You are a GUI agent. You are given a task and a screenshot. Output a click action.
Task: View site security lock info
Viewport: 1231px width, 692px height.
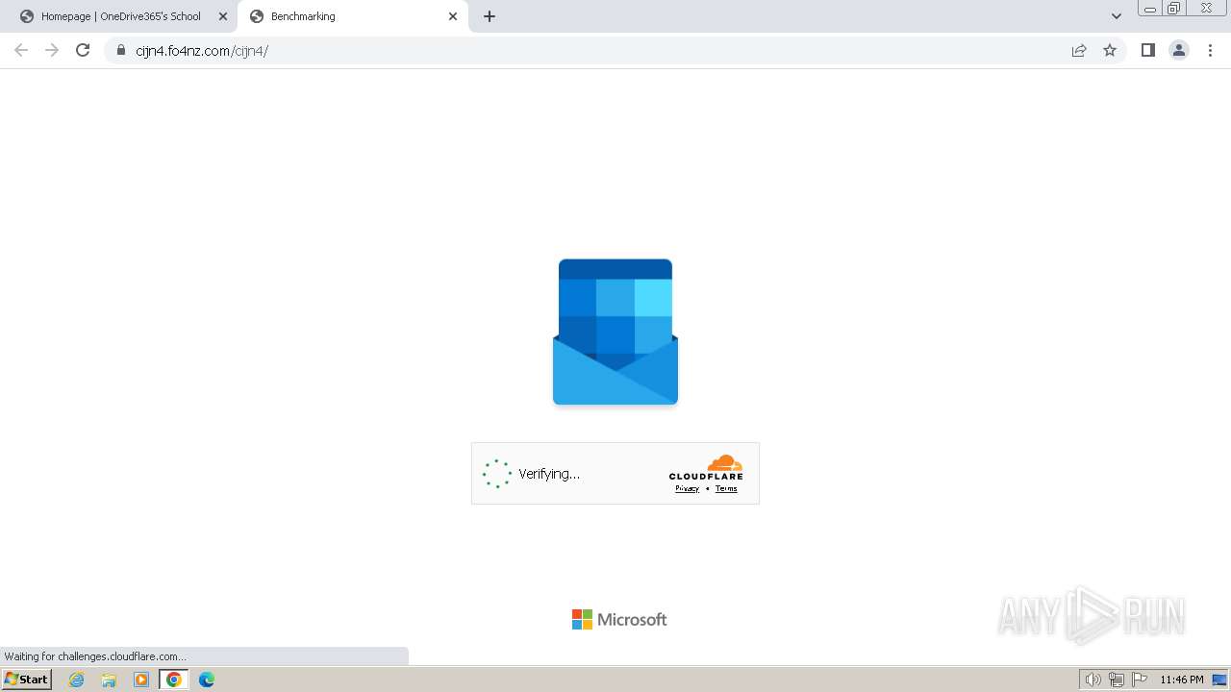pyautogui.click(x=121, y=50)
